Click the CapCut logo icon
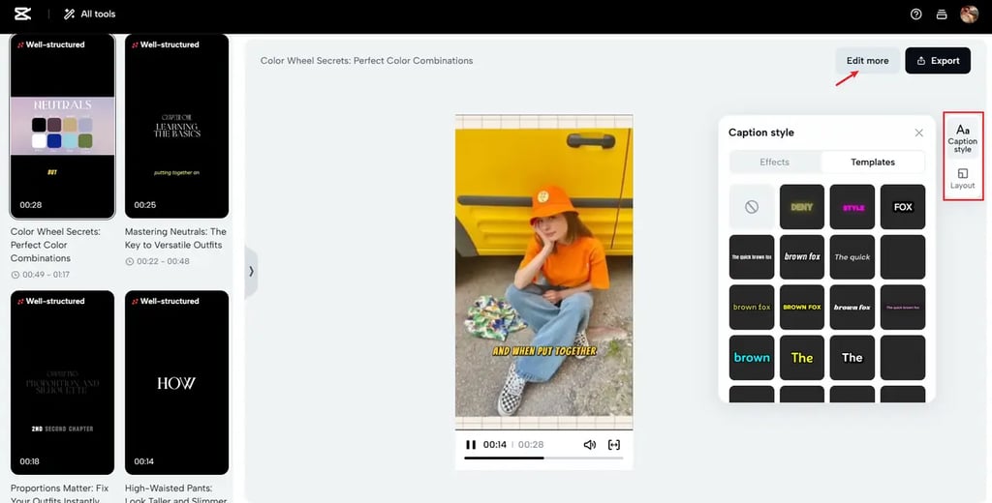Screen dimensions: 992x503 coord(23,14)
